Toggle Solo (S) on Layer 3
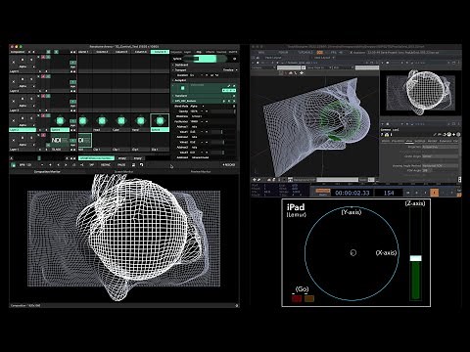 pyautogui.click(x=31, y=99)
